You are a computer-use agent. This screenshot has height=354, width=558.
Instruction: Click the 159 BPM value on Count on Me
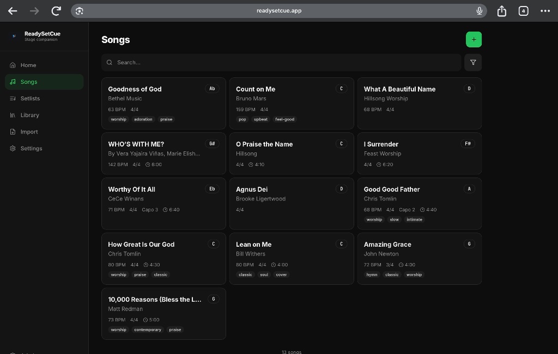click(246, 109)
